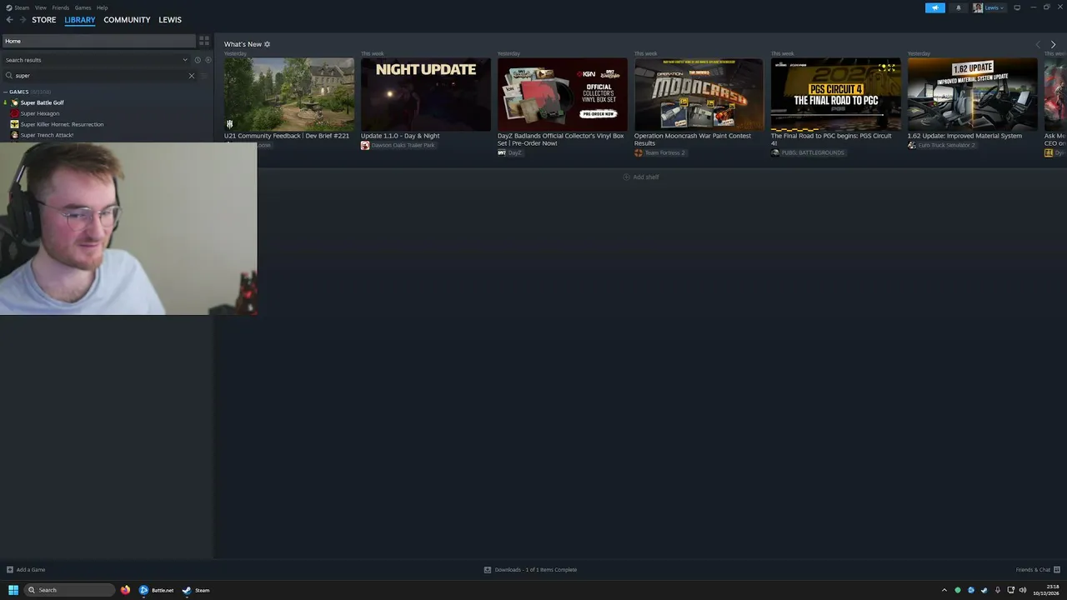
Task: Open the Games menu
Action: coord(83,7)
